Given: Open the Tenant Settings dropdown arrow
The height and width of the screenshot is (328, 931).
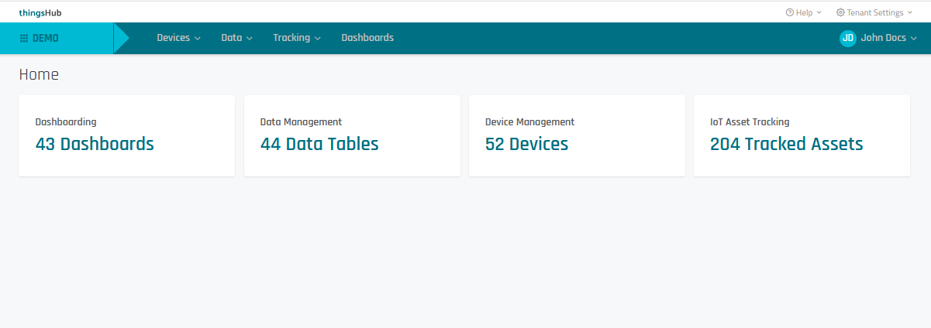Looking at the screenshot, I should click(x=910, y=13).
